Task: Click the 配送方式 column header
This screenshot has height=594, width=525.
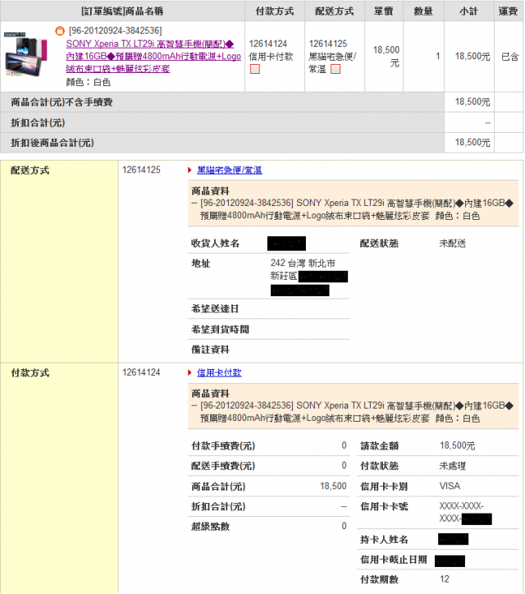Action: pyautogui.click(x=335, y=11)
